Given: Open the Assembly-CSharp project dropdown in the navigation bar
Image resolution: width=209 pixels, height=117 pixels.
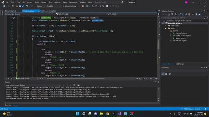Looking at the screenshot, I should (x=30, y=14).
